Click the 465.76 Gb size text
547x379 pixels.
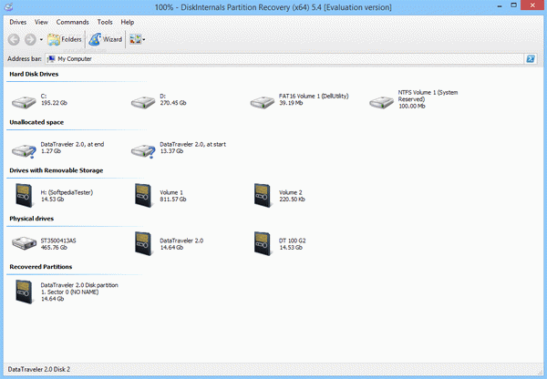click(54, 247)
